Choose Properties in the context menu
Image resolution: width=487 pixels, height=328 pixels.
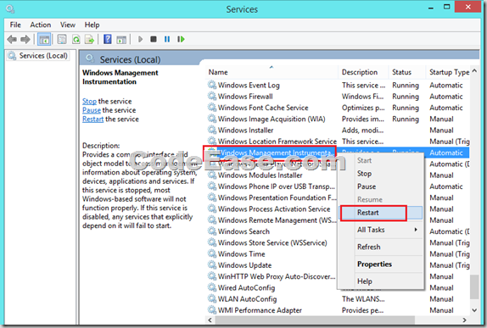pos(381,264)
